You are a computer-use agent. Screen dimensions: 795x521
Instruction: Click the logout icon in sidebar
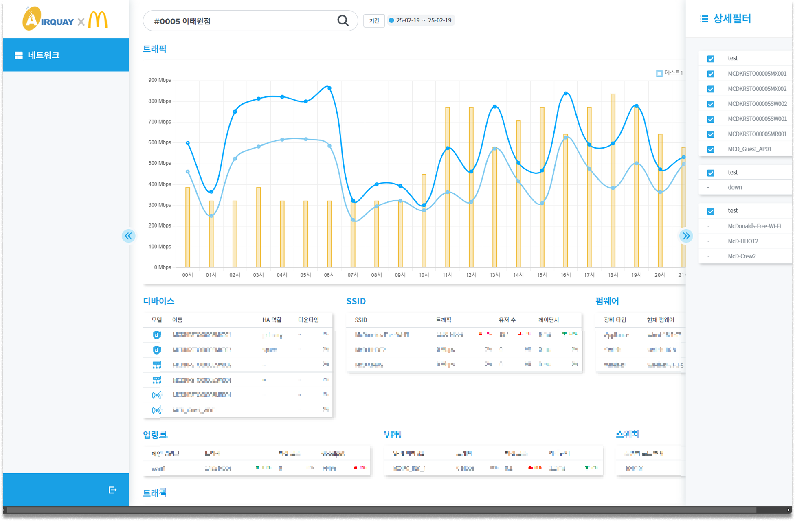point(113,490)
